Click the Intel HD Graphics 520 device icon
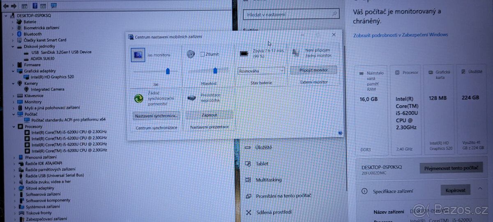Viewport: 493px width, 222px height. pos(27,77)
